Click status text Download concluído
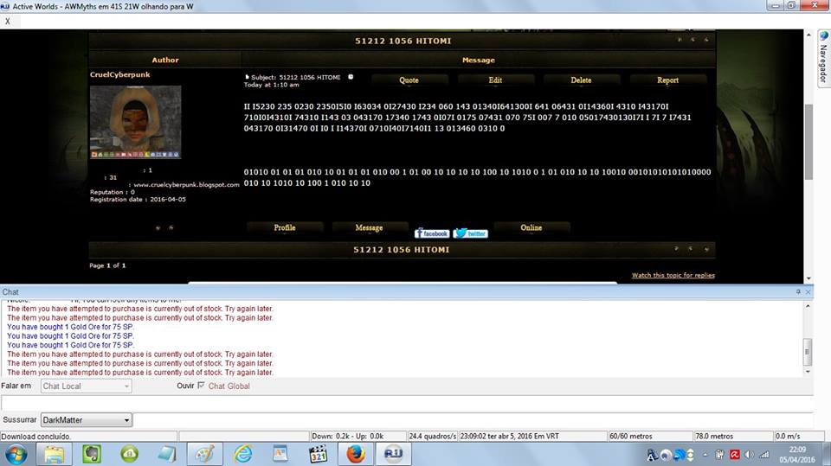The image size is (831, 466). click(36, 437)
